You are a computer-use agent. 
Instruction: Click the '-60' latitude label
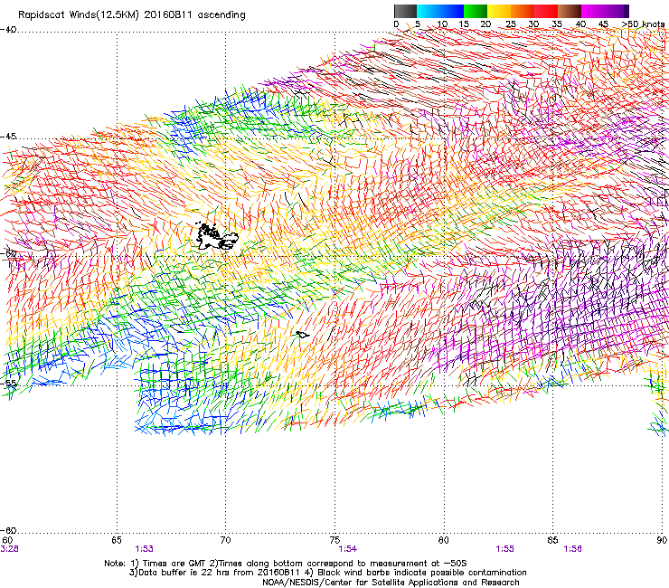pos(8,530)
